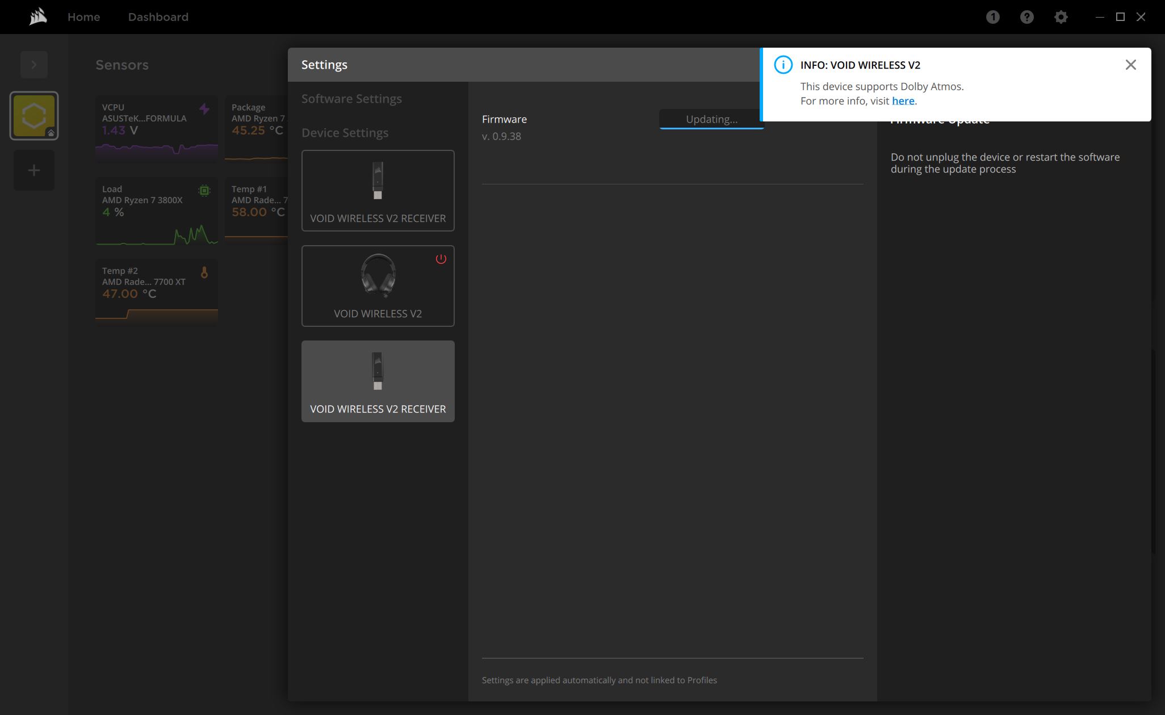
Task: Follow the 'here' Dolby Atmos link
Action: pos(903,101)
